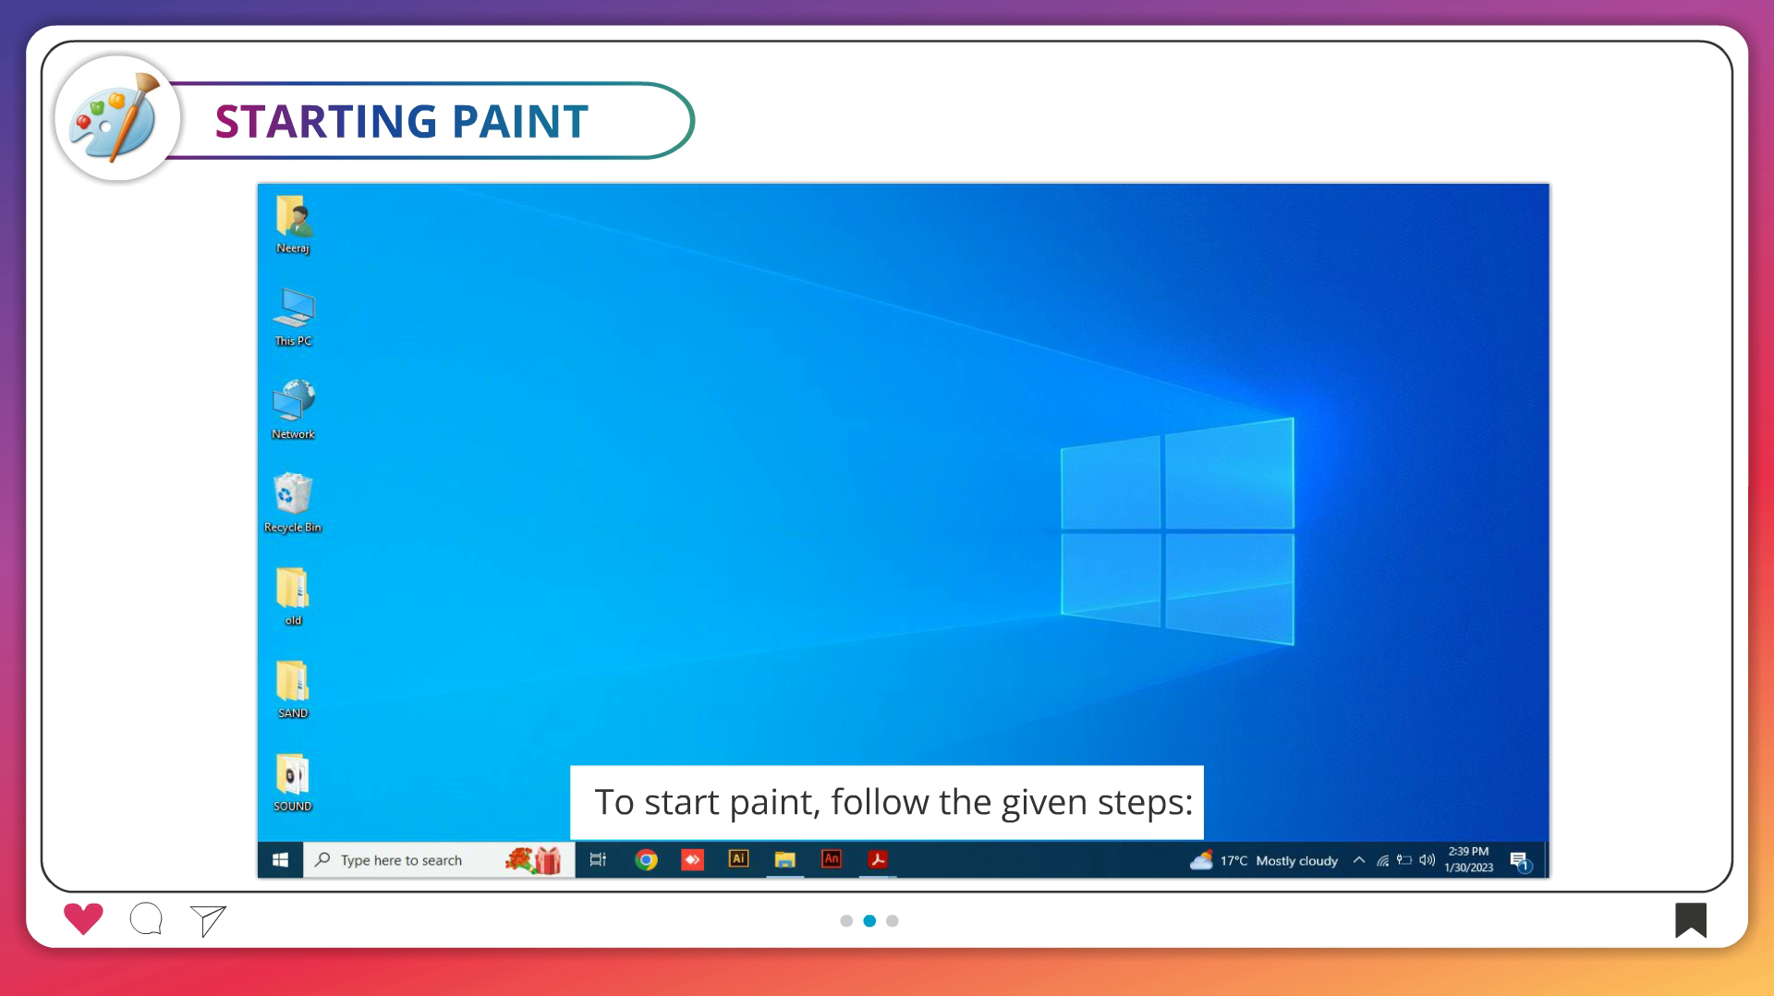Click the heart like icon below the slide

click(83, 918)
